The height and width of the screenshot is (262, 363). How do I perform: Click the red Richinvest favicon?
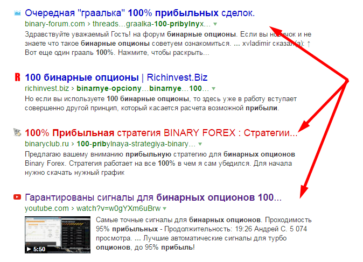(x=17, y=77)
